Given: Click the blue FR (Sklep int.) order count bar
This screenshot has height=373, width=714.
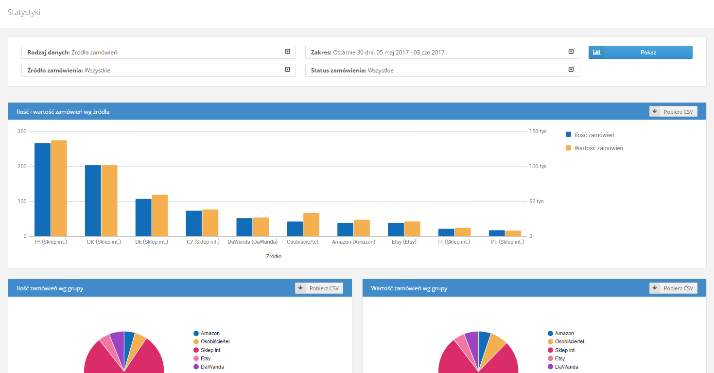Looking at the screenshot, I should click(42, 190).
